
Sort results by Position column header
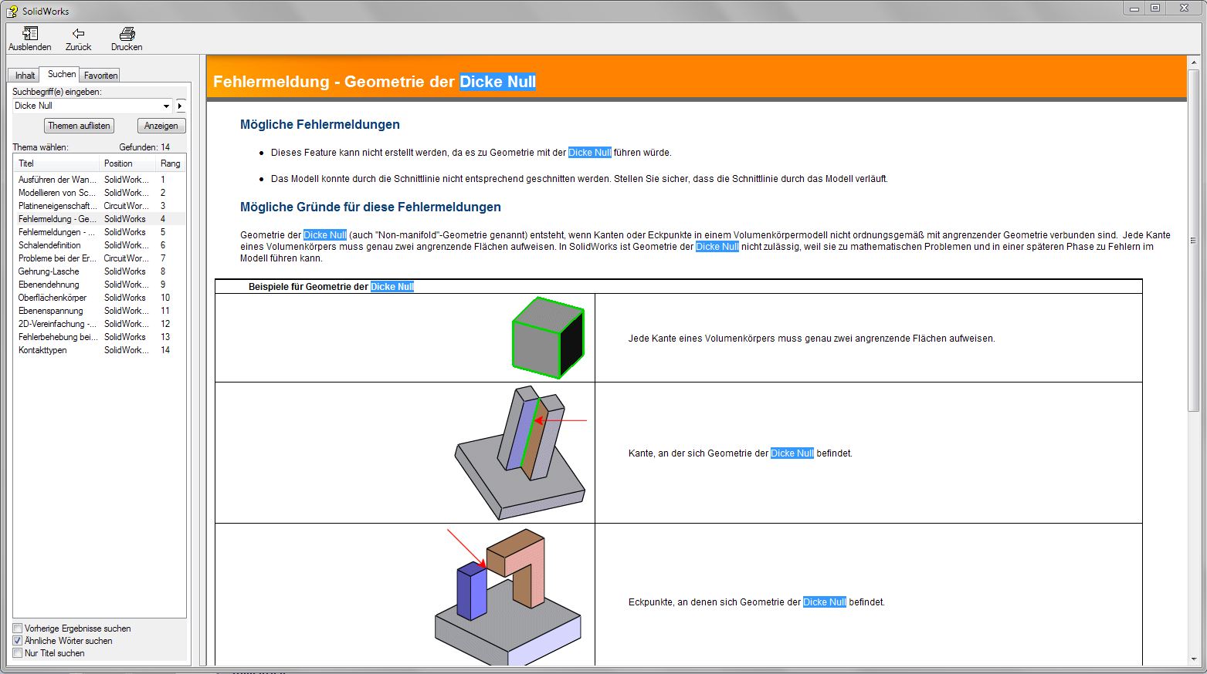click(x=127, y=163)
